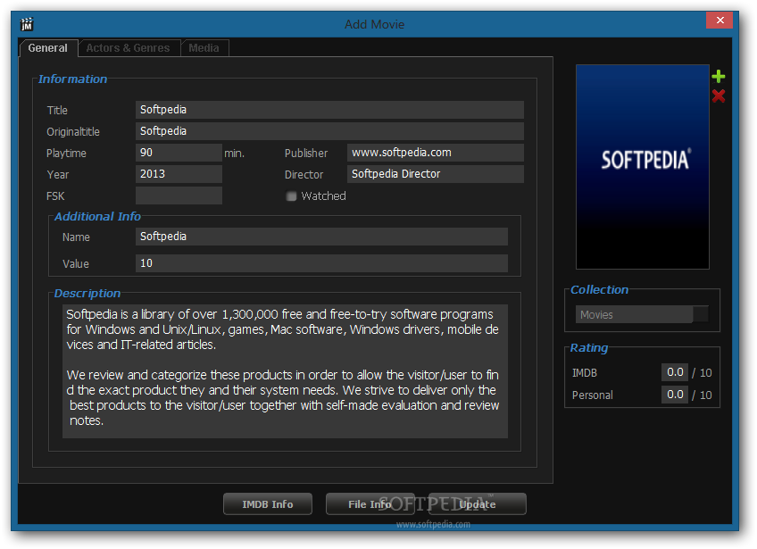Image resolution: width=757 pixels, height=549 pixels.
Task: Click the Publisher field with www.softpedia.com
Action: 436,153
